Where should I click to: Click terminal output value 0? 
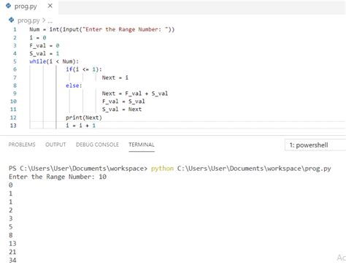(x=11, y=185)
